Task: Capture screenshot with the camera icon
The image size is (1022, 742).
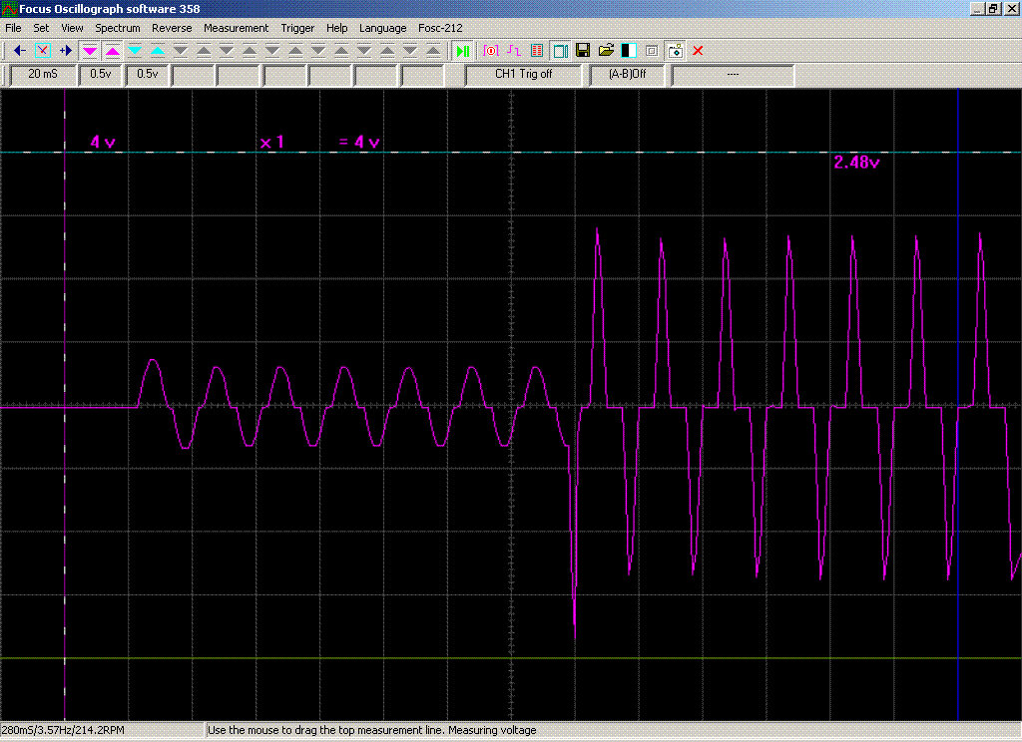Action: click(676, 50)
